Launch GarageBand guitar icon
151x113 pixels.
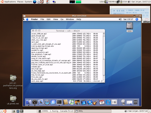tap(96, 102)
